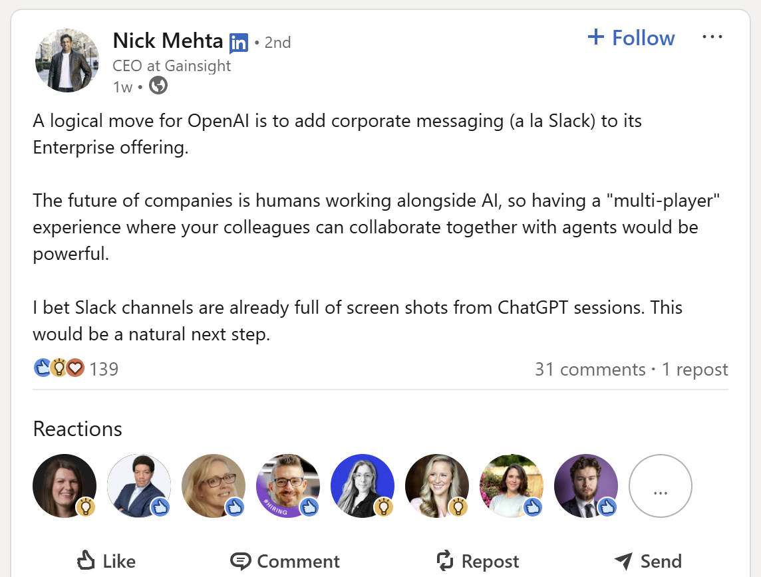Click the Like thumbs-up icon
Image resolution: width=761 pixels, height=577 pixels.
click(87, 560)
